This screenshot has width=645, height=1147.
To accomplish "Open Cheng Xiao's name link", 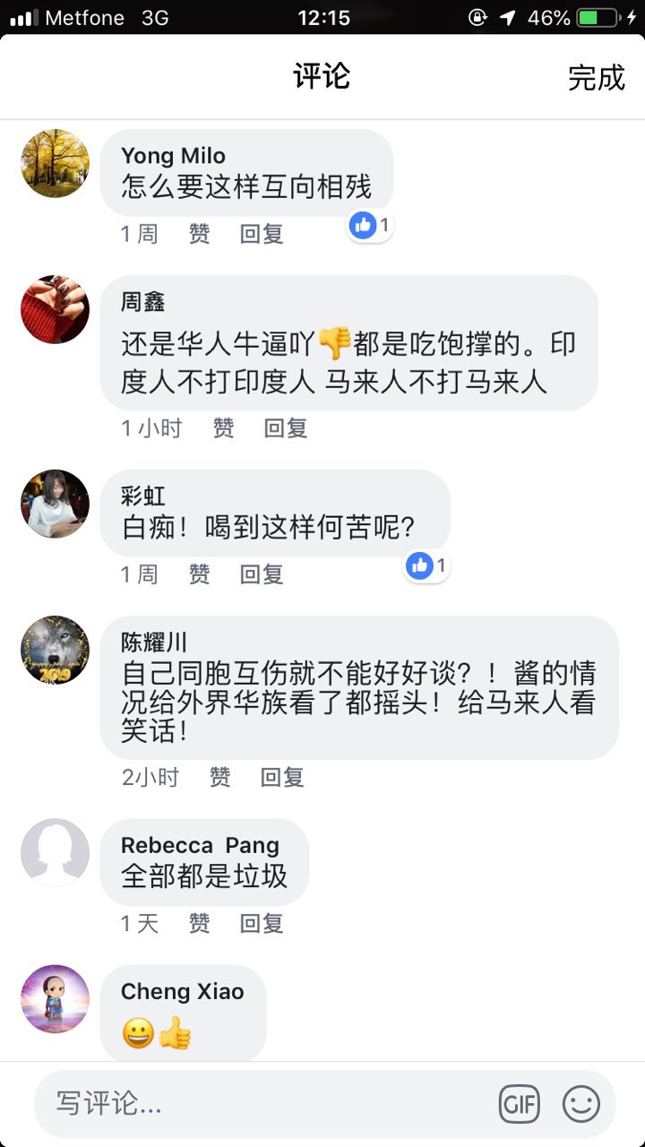I will (x=182, y=991).
